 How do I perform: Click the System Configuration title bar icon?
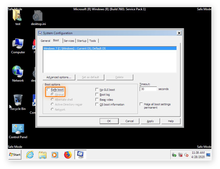[40, 33]
